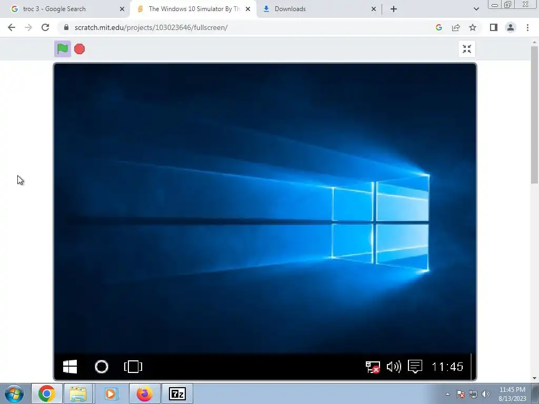Switch to troc 3 Google Search tab
The image size is (539, 404).
pyautogui.click(x=66, y=9)
